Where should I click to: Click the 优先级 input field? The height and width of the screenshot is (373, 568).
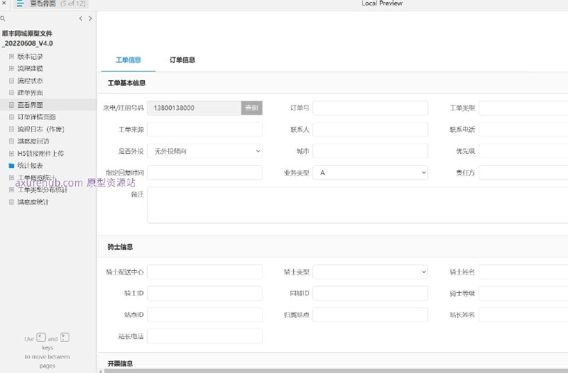(523, 151)
